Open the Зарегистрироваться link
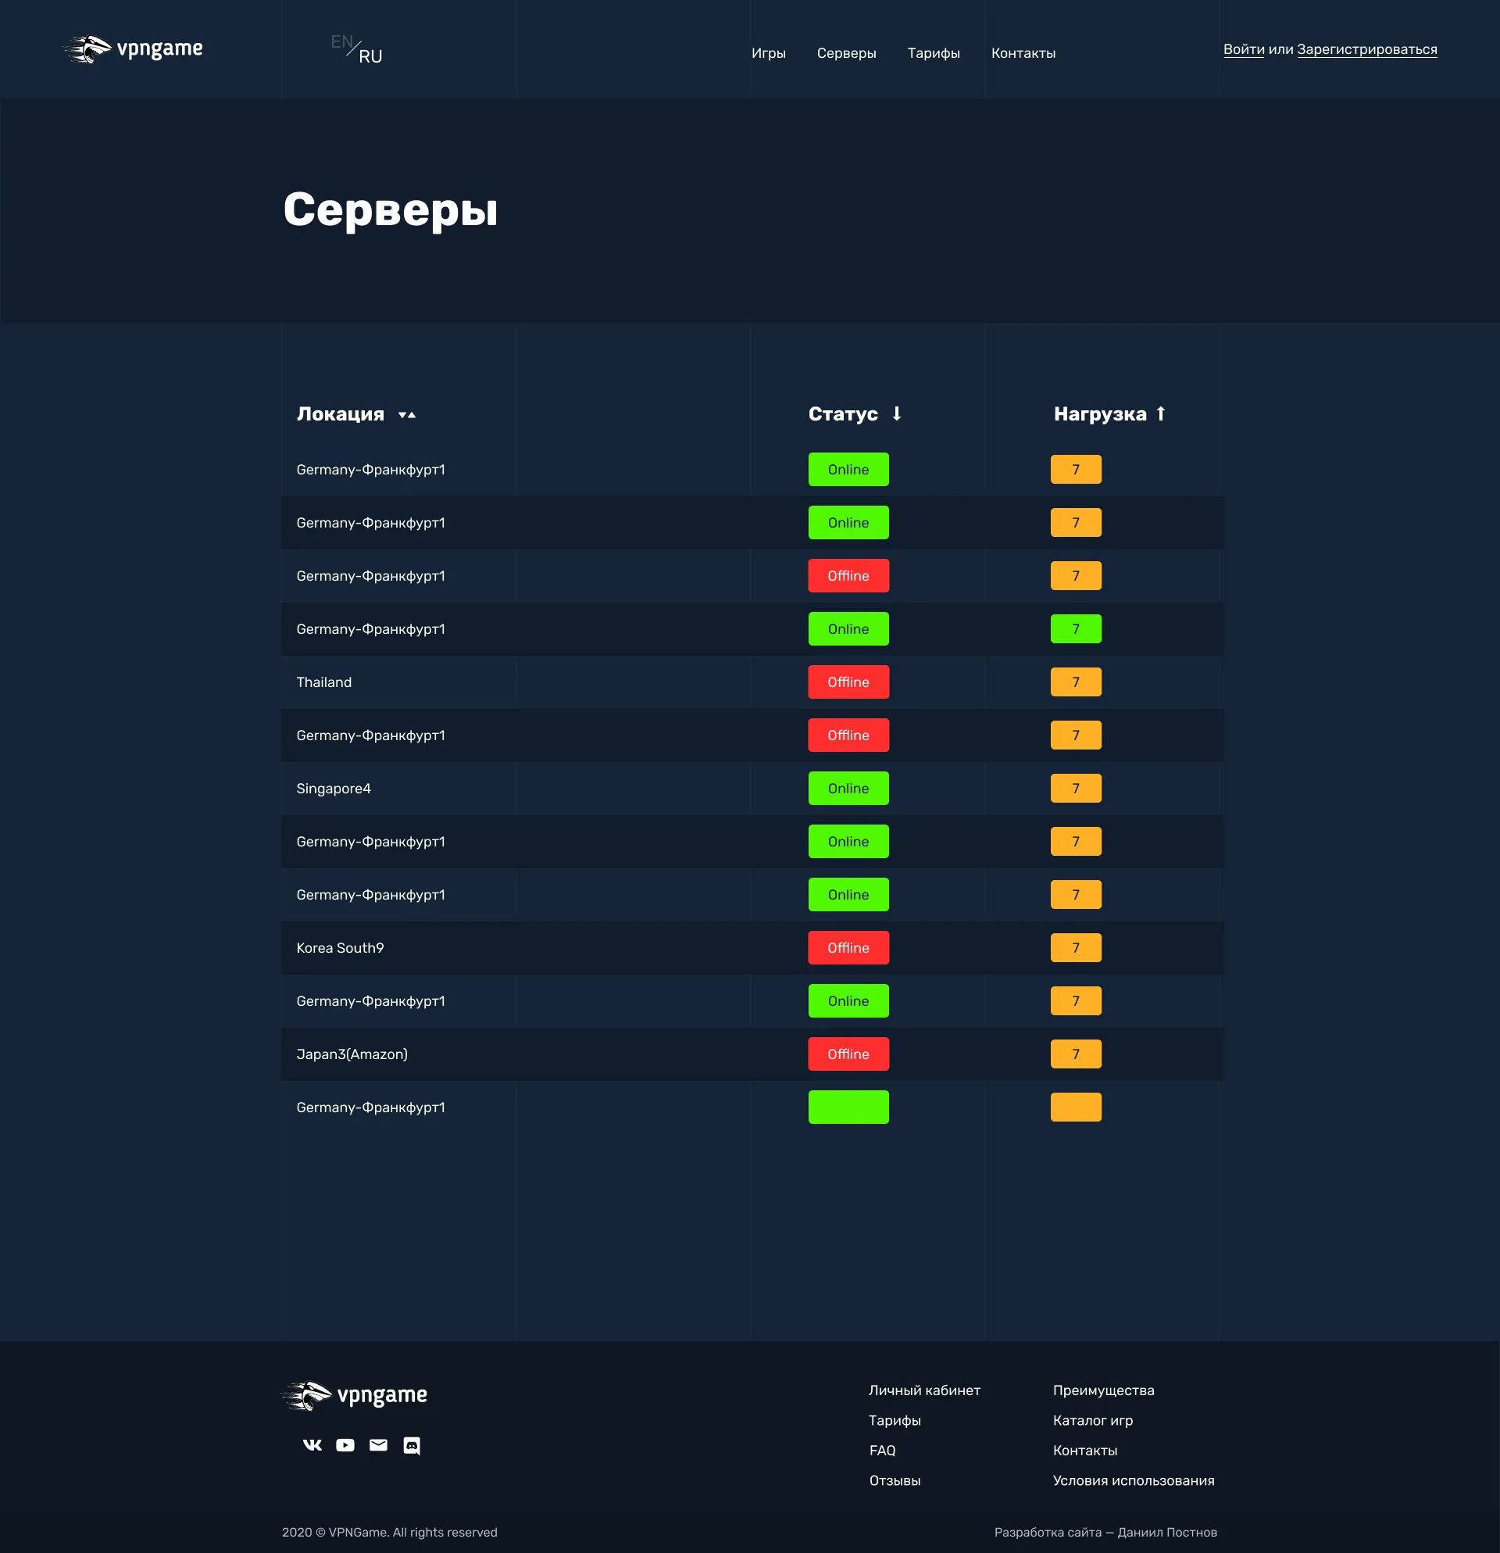 1366,49
